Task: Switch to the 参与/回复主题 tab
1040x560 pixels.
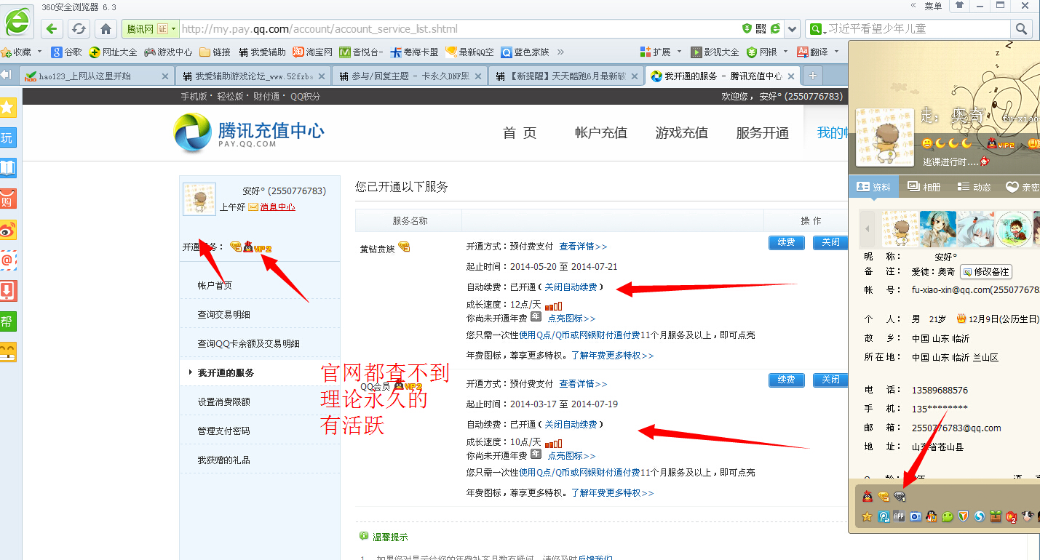Action: (x=410, y=76)
